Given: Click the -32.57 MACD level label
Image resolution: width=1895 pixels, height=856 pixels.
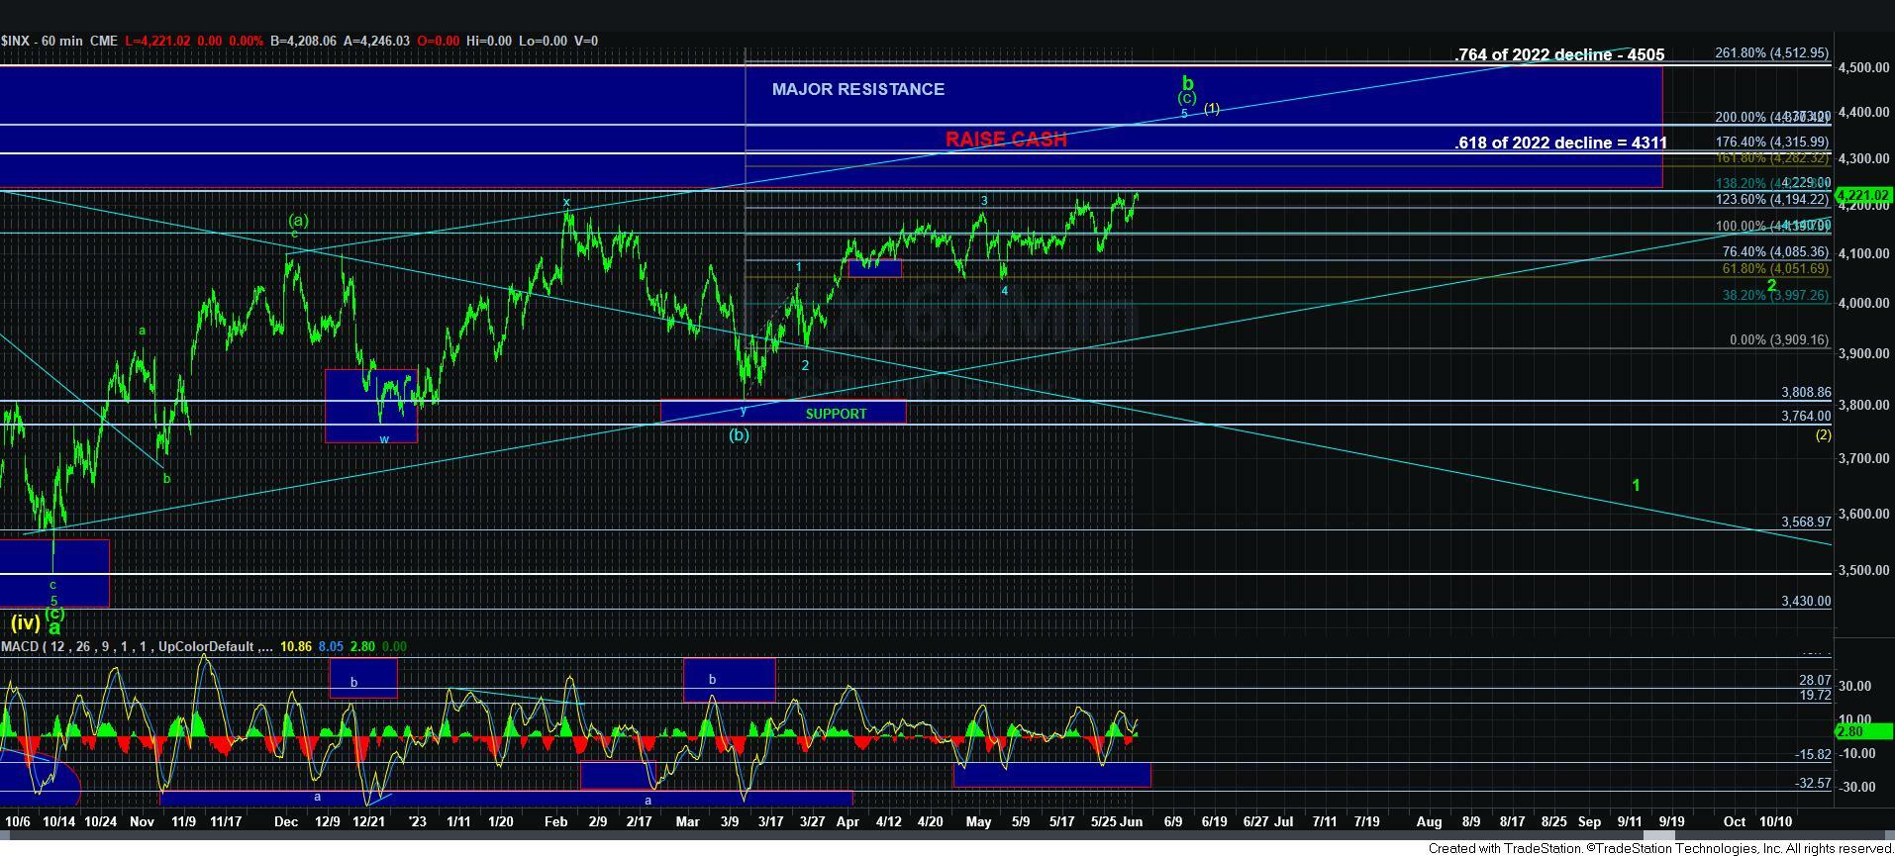Looking at the screenshot, I should (x=1813, y=783).
